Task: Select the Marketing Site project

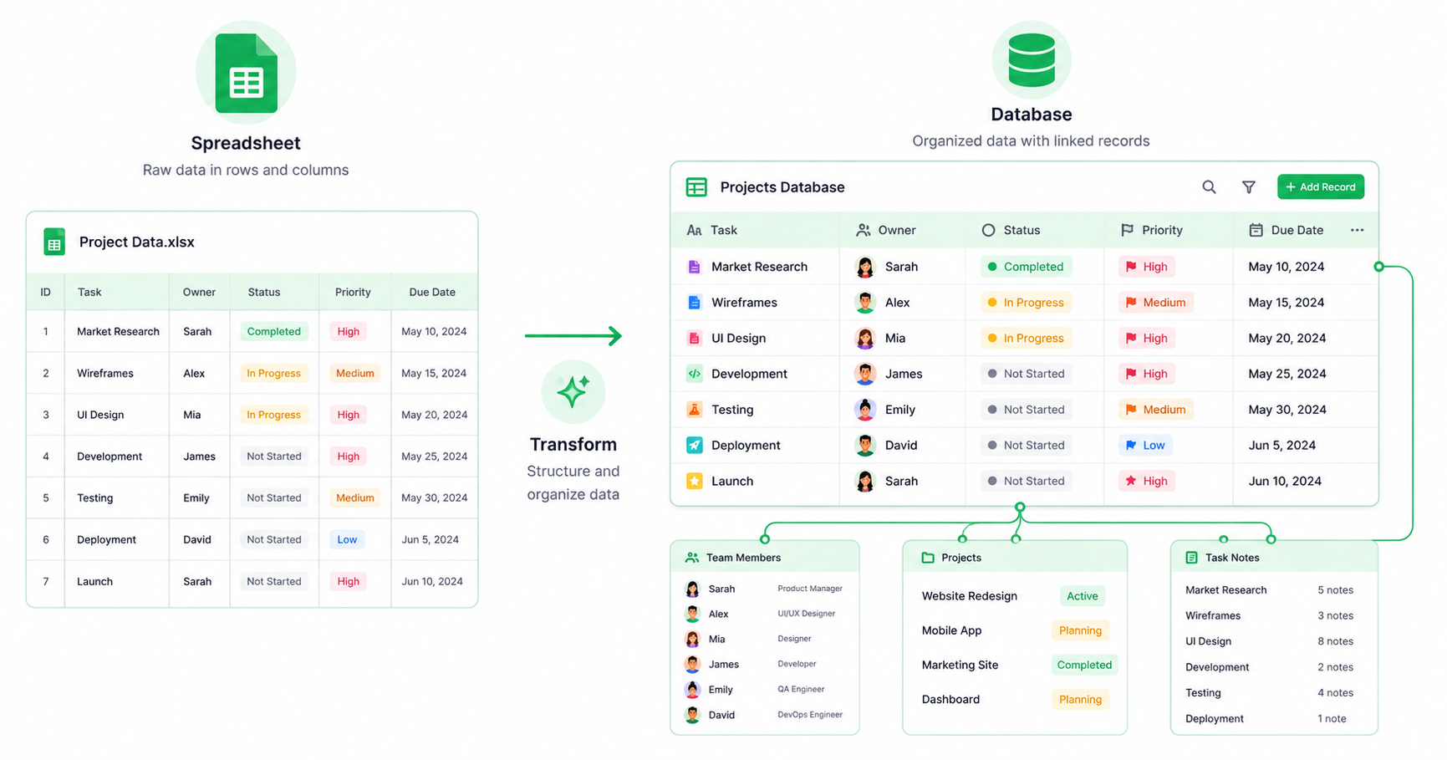Action: click(960, 665)
